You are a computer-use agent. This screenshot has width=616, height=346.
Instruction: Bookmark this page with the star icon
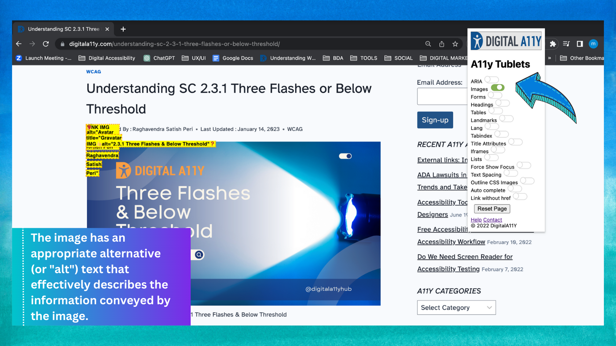tap(455, 44)
